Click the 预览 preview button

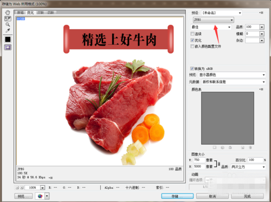point(23,196)
